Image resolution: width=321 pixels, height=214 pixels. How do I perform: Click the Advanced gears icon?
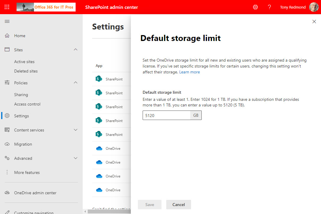pos(7,158)
